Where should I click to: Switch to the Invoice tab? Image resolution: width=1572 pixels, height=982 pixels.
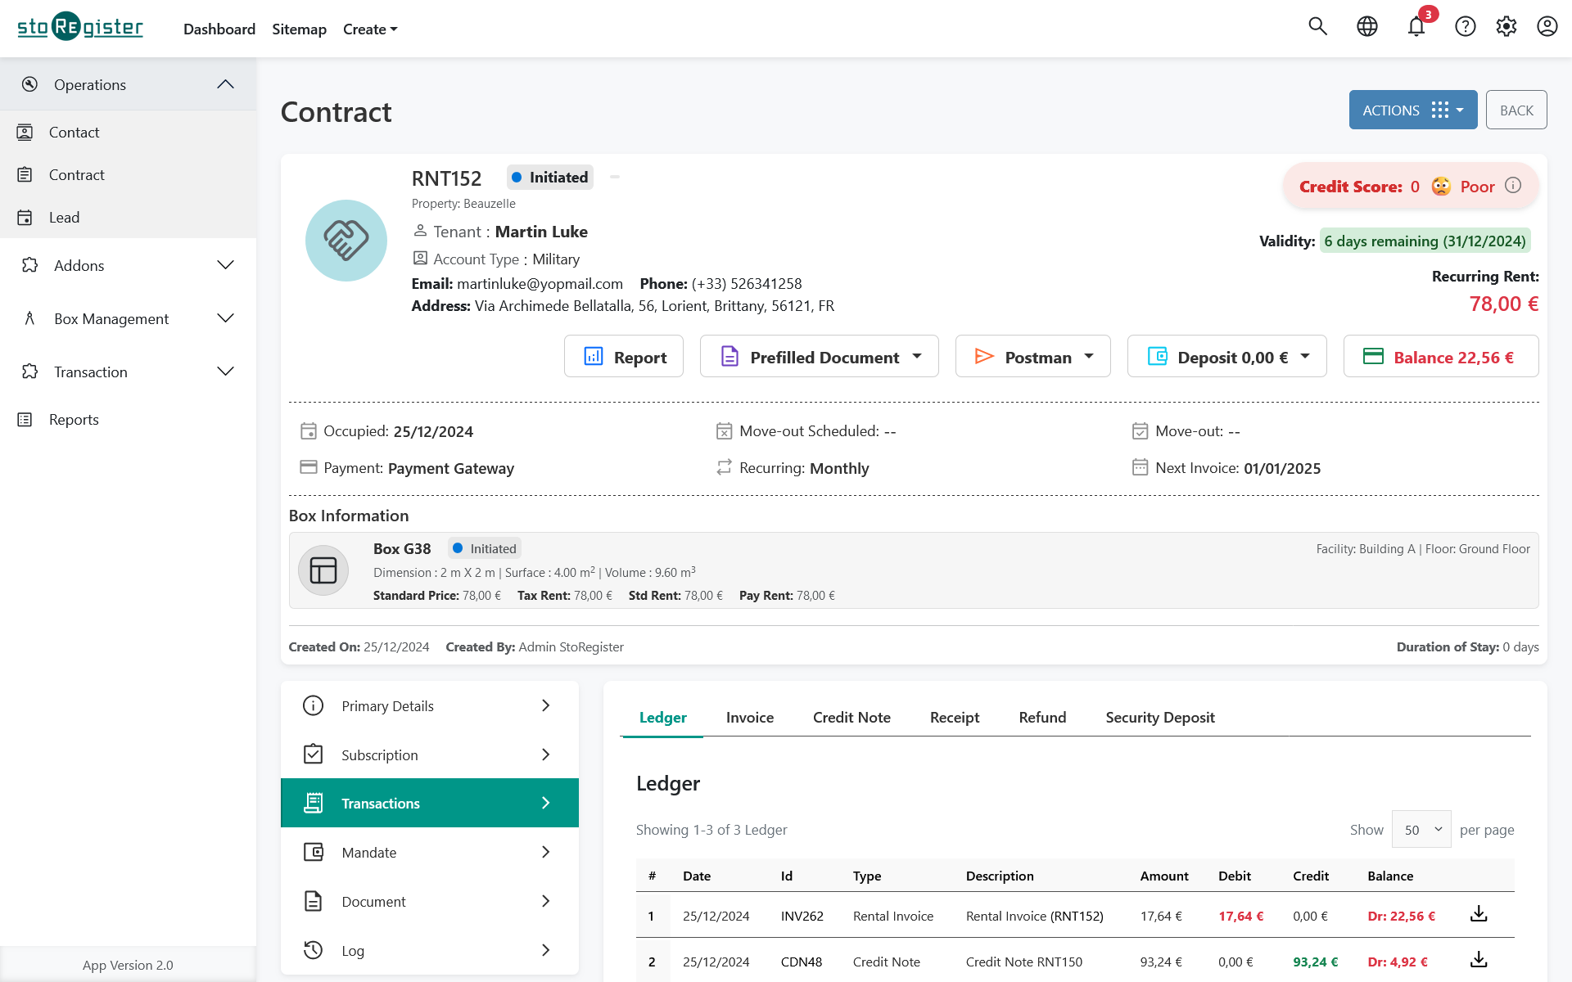749,718
